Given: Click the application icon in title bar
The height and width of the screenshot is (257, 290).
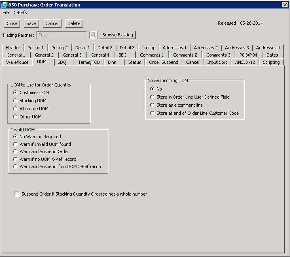Looking at the screenshot, I should click(x=4, y=5).
